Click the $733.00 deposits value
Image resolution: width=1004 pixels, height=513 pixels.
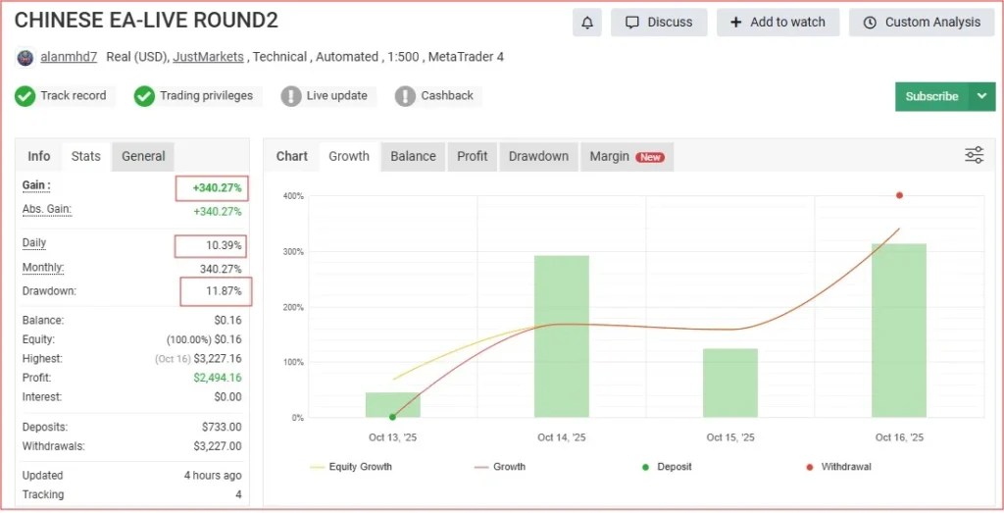222,428
